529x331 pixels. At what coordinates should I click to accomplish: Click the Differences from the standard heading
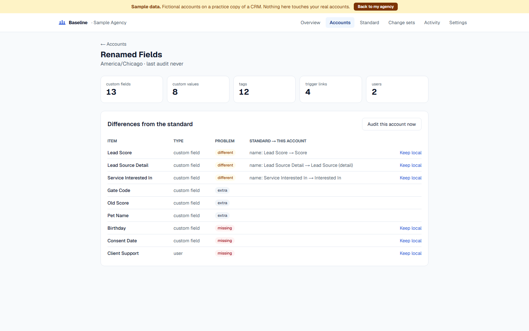coord(150,124)
